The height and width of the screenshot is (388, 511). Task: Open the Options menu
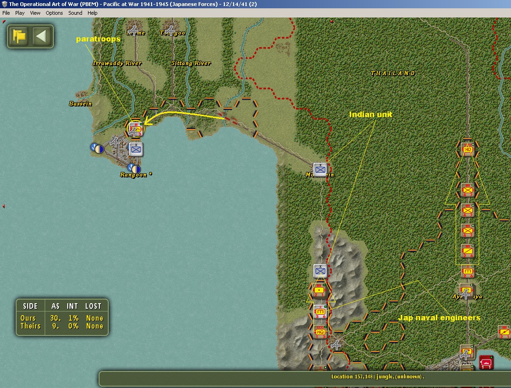click(54, 13)
